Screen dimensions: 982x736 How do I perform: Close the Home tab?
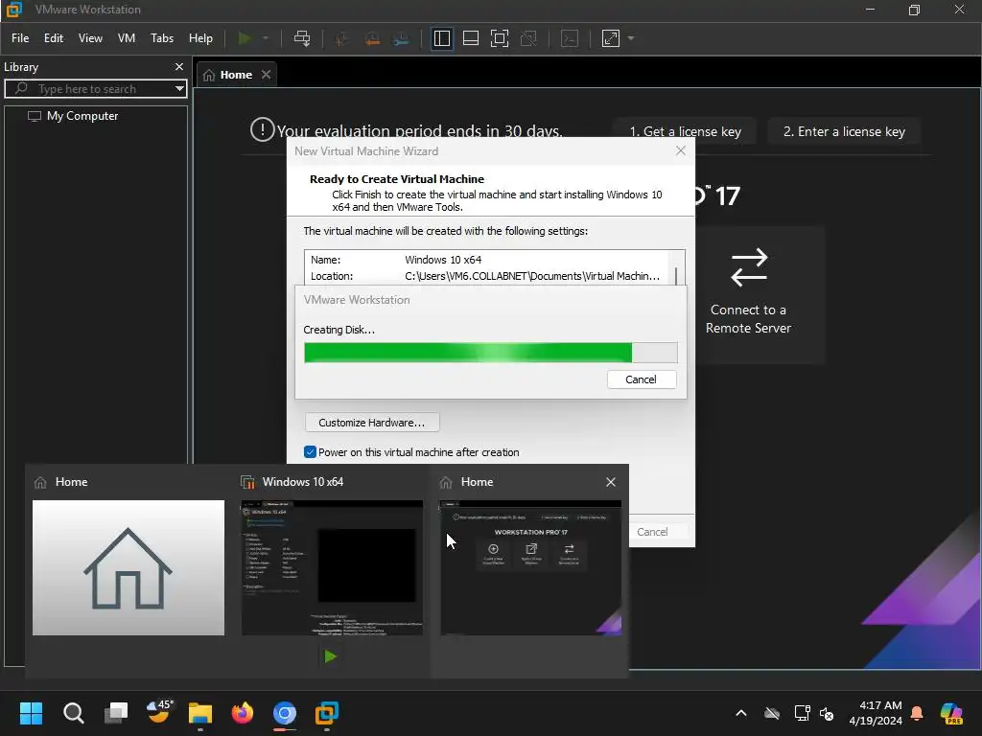[267, 75]
